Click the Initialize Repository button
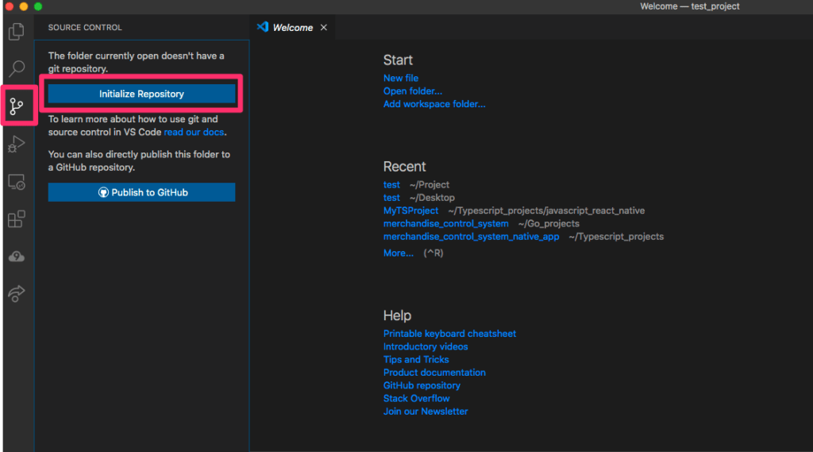This screenshot has width=813, height=452. pyautogui.click(x=141, y=94)
